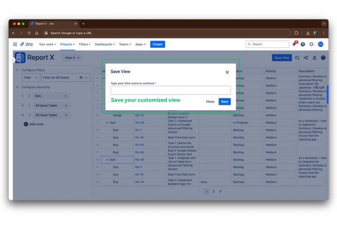337x225 pixels.
Task: Open issue link RA-48
Action: (139, 123)
